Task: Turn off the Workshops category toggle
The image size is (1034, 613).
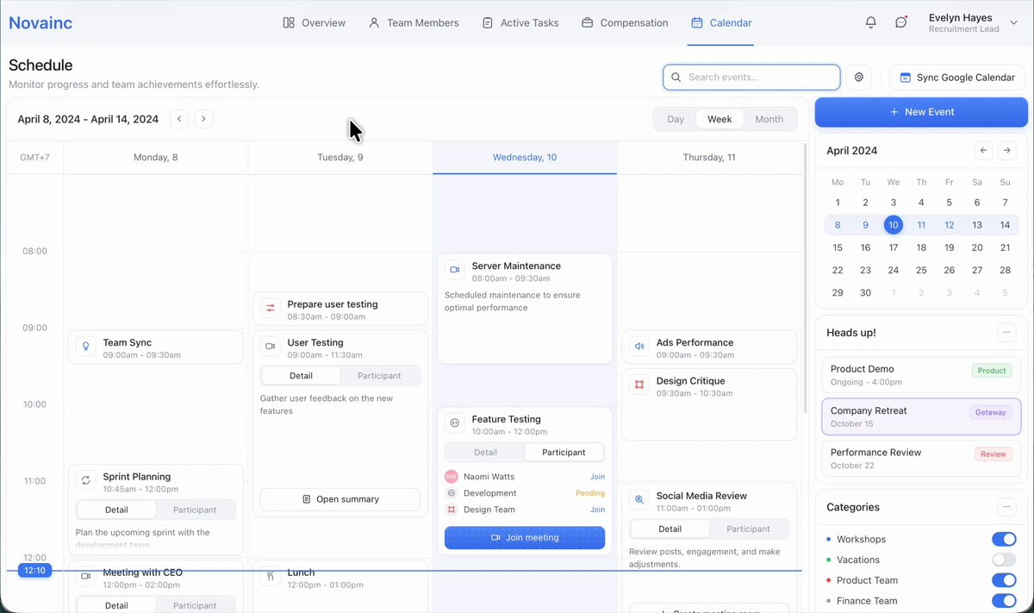Action: 1004,539
